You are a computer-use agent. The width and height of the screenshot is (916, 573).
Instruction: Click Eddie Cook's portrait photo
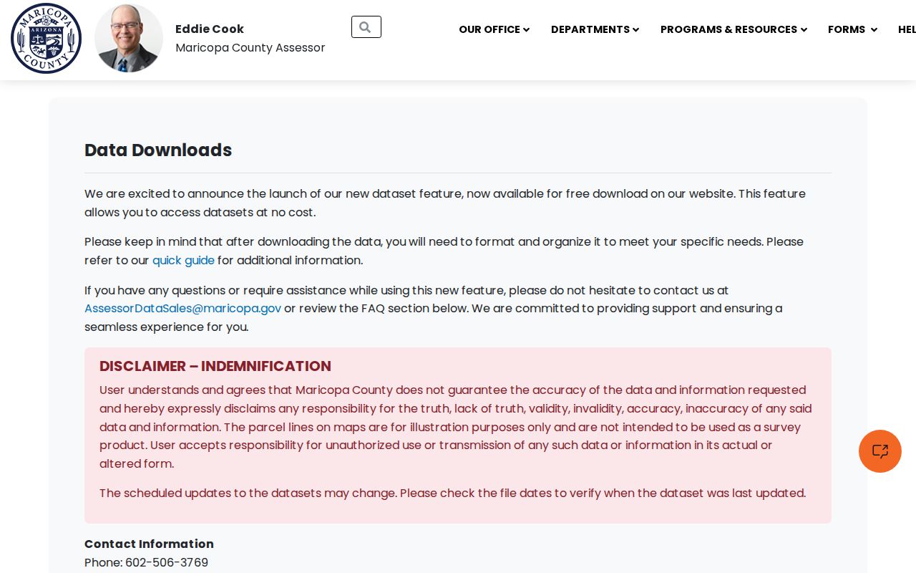pyautogui.click(x=129, y=38)
